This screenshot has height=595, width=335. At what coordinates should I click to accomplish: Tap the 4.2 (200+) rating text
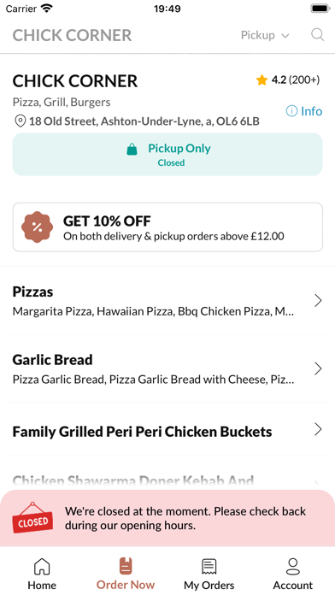point(296,80)
